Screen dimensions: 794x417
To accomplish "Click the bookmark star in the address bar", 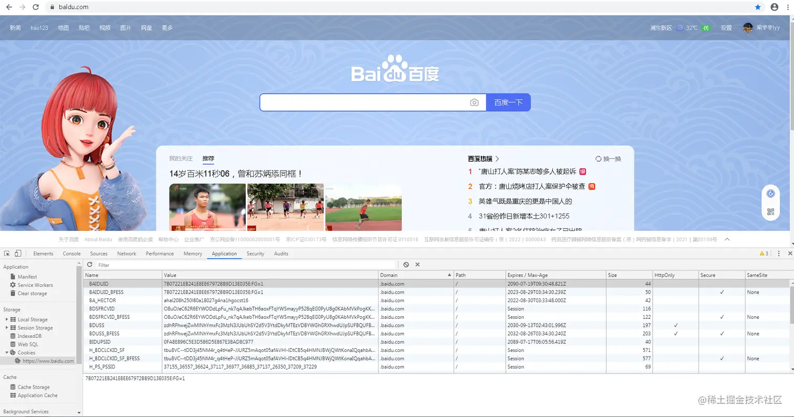I will (x=758, y=7).
